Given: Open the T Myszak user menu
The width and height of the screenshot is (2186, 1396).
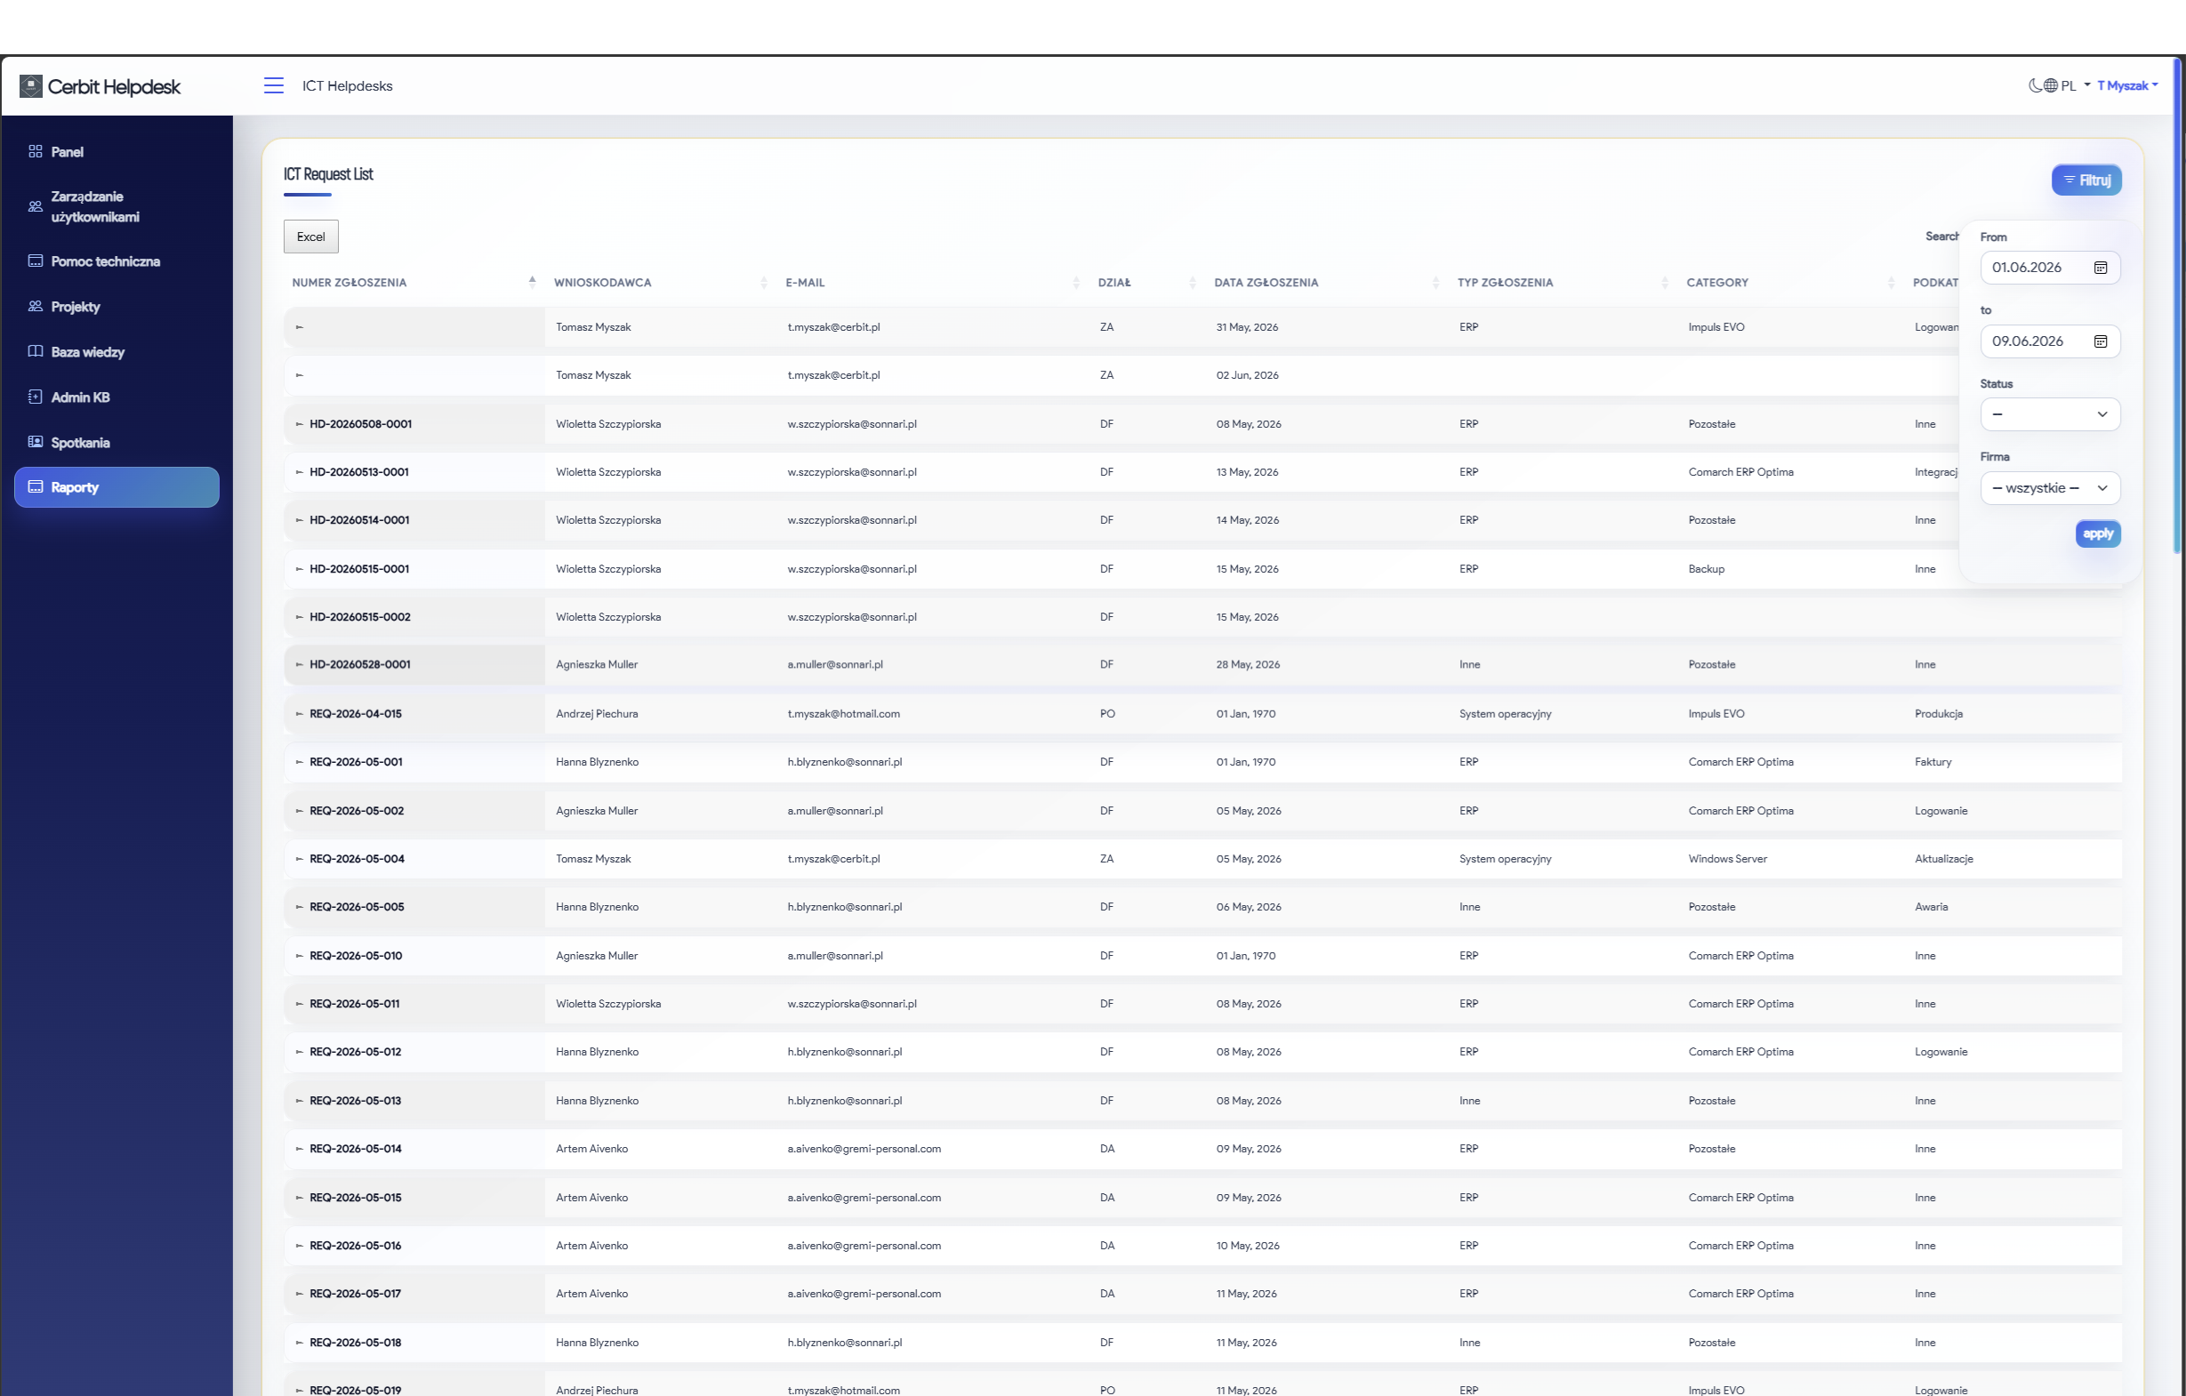Looking at the screenshot, I should (2127, 85).
